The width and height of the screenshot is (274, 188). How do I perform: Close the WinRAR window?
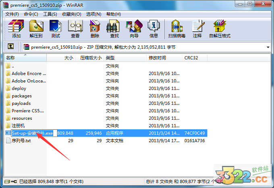pos(263,4)
